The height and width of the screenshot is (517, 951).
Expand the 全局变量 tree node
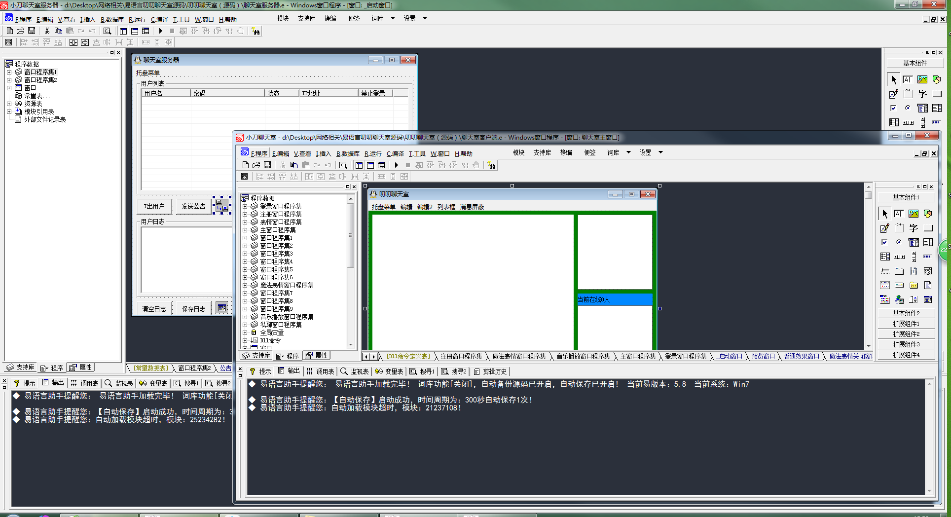[245, 332]
